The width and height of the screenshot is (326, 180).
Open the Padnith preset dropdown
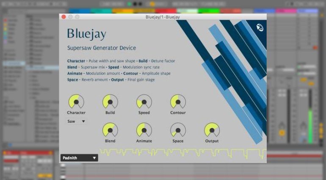(79, 158)
